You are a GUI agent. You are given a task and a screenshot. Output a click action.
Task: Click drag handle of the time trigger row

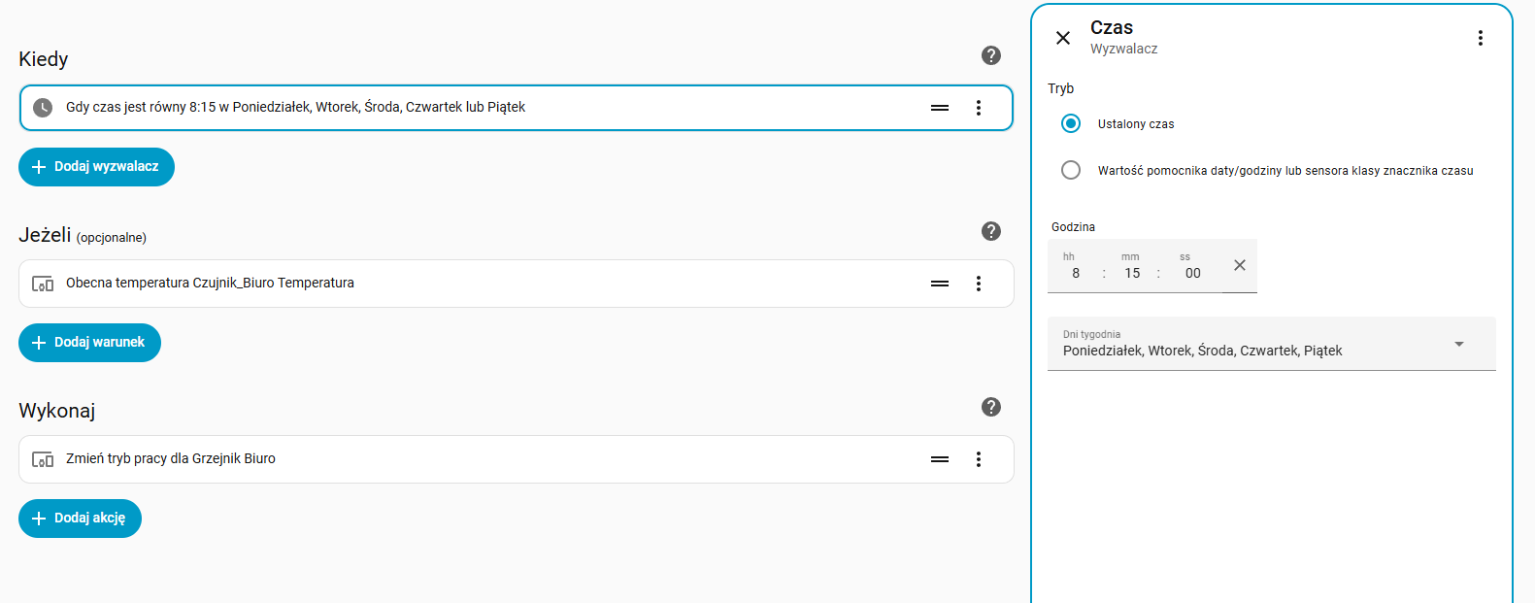coord(939,108)
